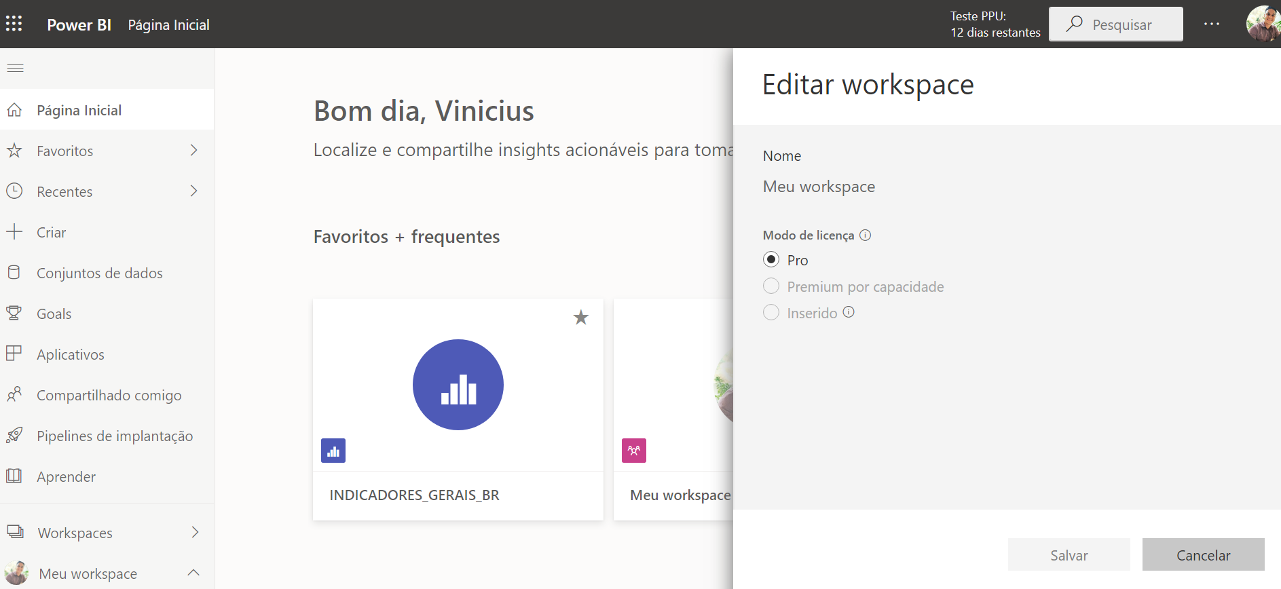This screenshot has width=1281, height=589.
Task: Click the search magnifier icon
Action: (1074, 24)
